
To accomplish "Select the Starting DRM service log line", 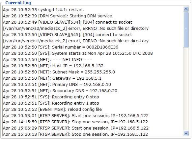I will (58, 16).
